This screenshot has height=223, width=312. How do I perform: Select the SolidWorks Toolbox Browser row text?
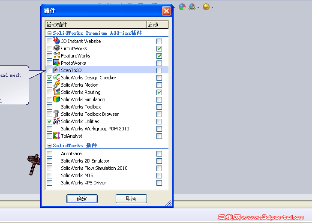[90, 114]
